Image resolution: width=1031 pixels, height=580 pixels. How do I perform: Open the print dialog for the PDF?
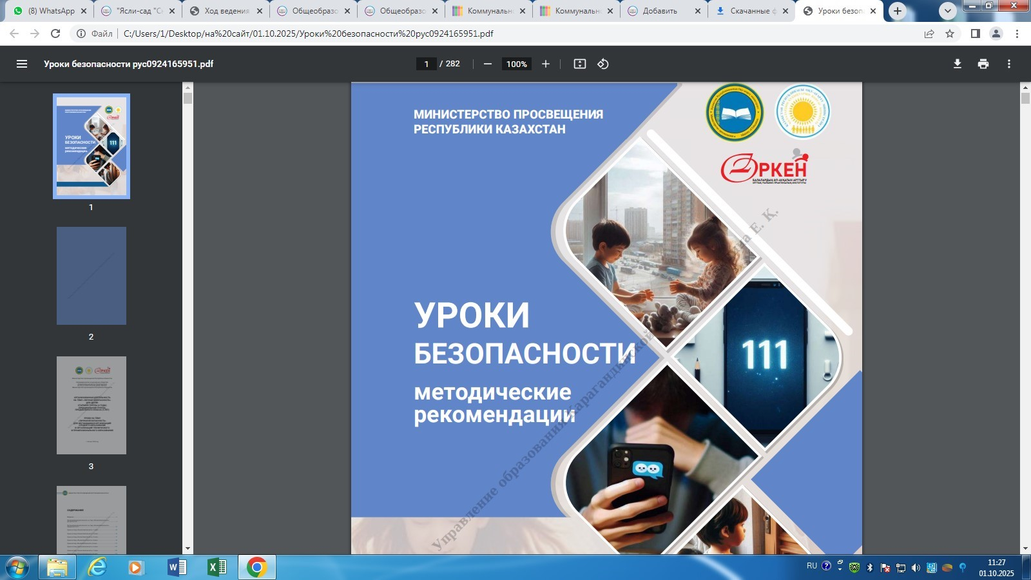coord(983,64)
